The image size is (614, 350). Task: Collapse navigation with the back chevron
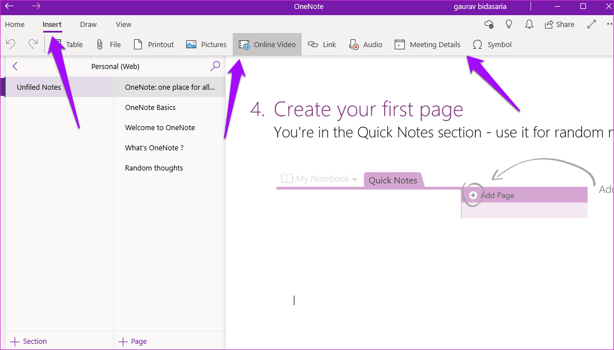[x=15, y=66]
